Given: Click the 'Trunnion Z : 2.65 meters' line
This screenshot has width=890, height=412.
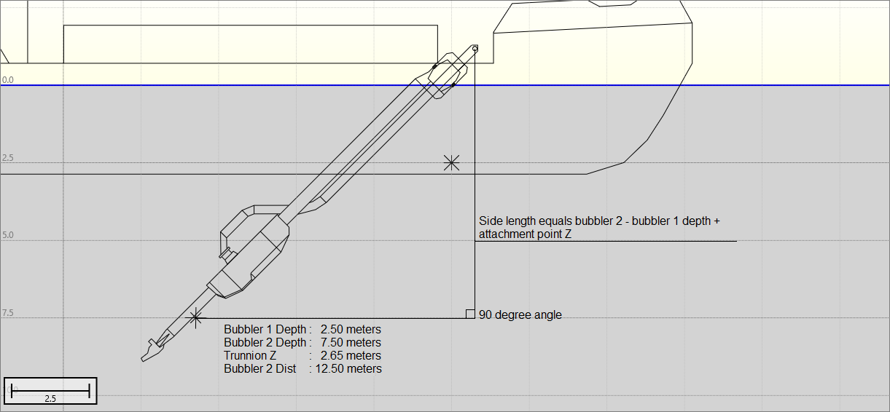Looking at the screenshot, I should tap(302, 356).
